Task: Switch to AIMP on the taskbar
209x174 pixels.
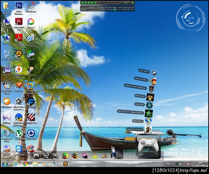Action: click(65, 164)
